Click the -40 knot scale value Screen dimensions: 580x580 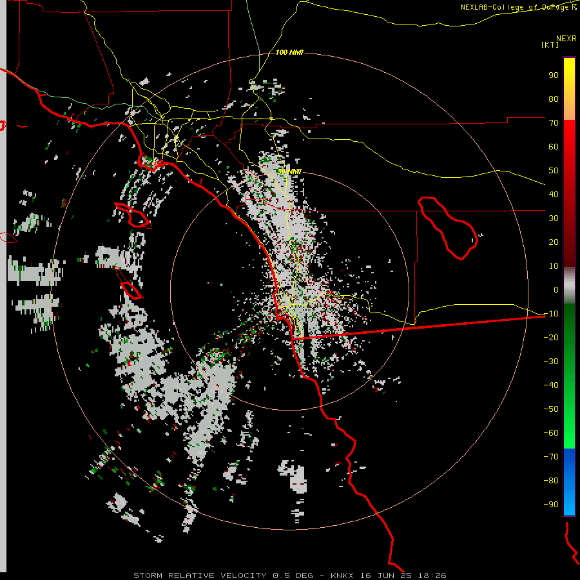(x=551, y=385)
